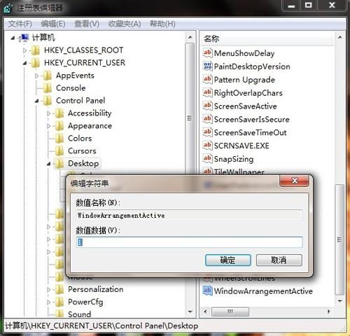350x336 pixels.
Task: Click the Colors folder icon
Action: click(x=59, y=139)
